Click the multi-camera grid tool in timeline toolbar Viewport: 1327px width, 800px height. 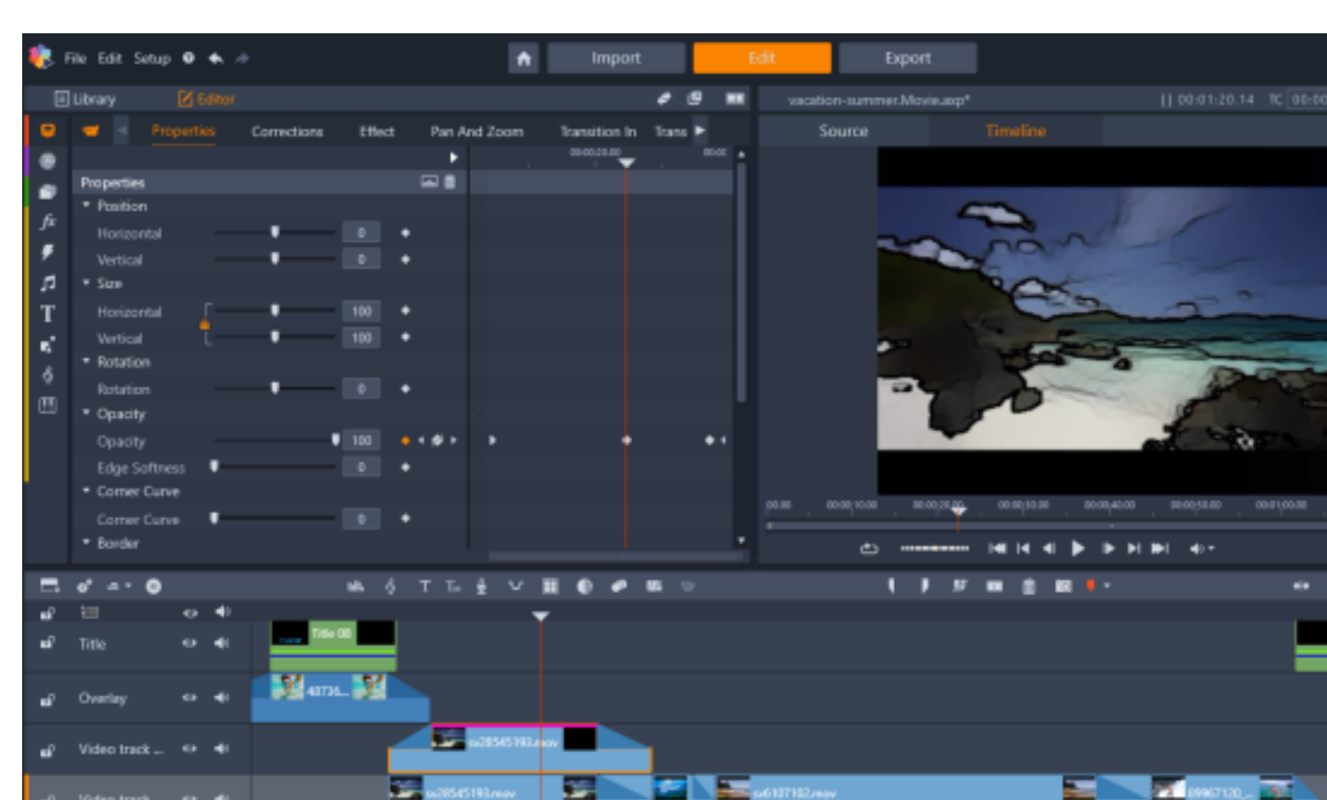pyautogui.click(x=551, y=585)
